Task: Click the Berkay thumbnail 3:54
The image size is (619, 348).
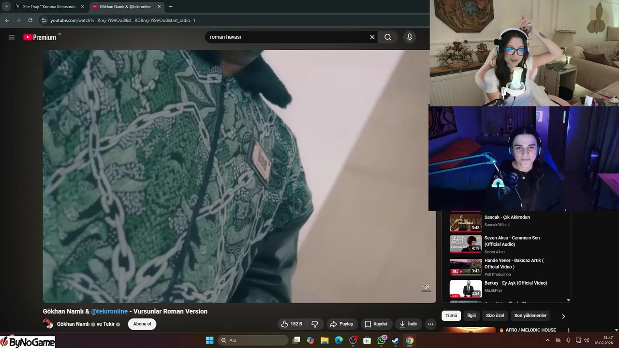Action: [466, 289]
